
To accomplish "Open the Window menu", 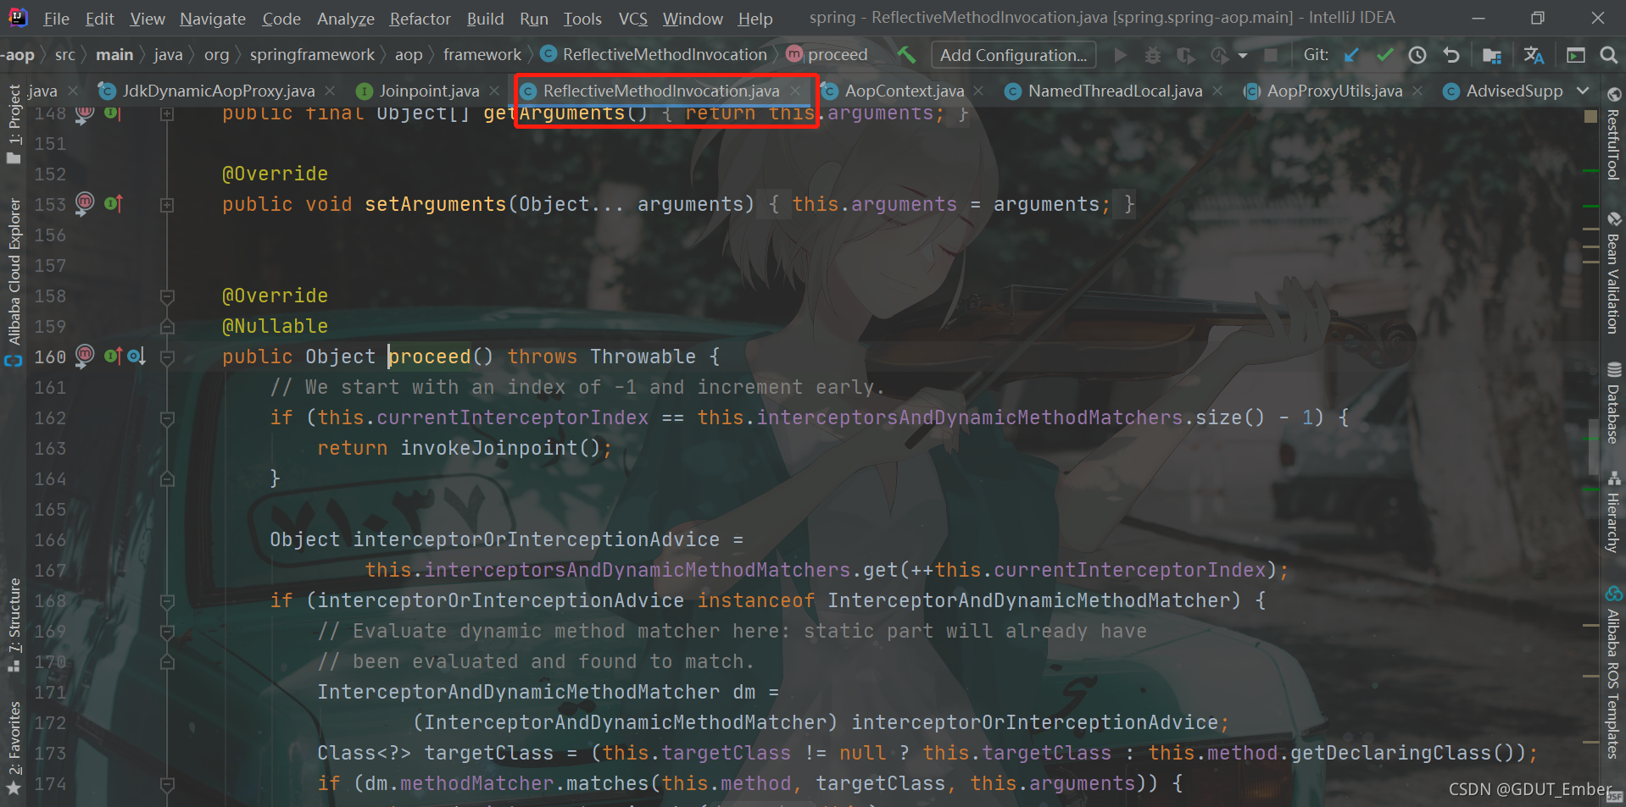I will pyautogui.click(x=693, y=18).
